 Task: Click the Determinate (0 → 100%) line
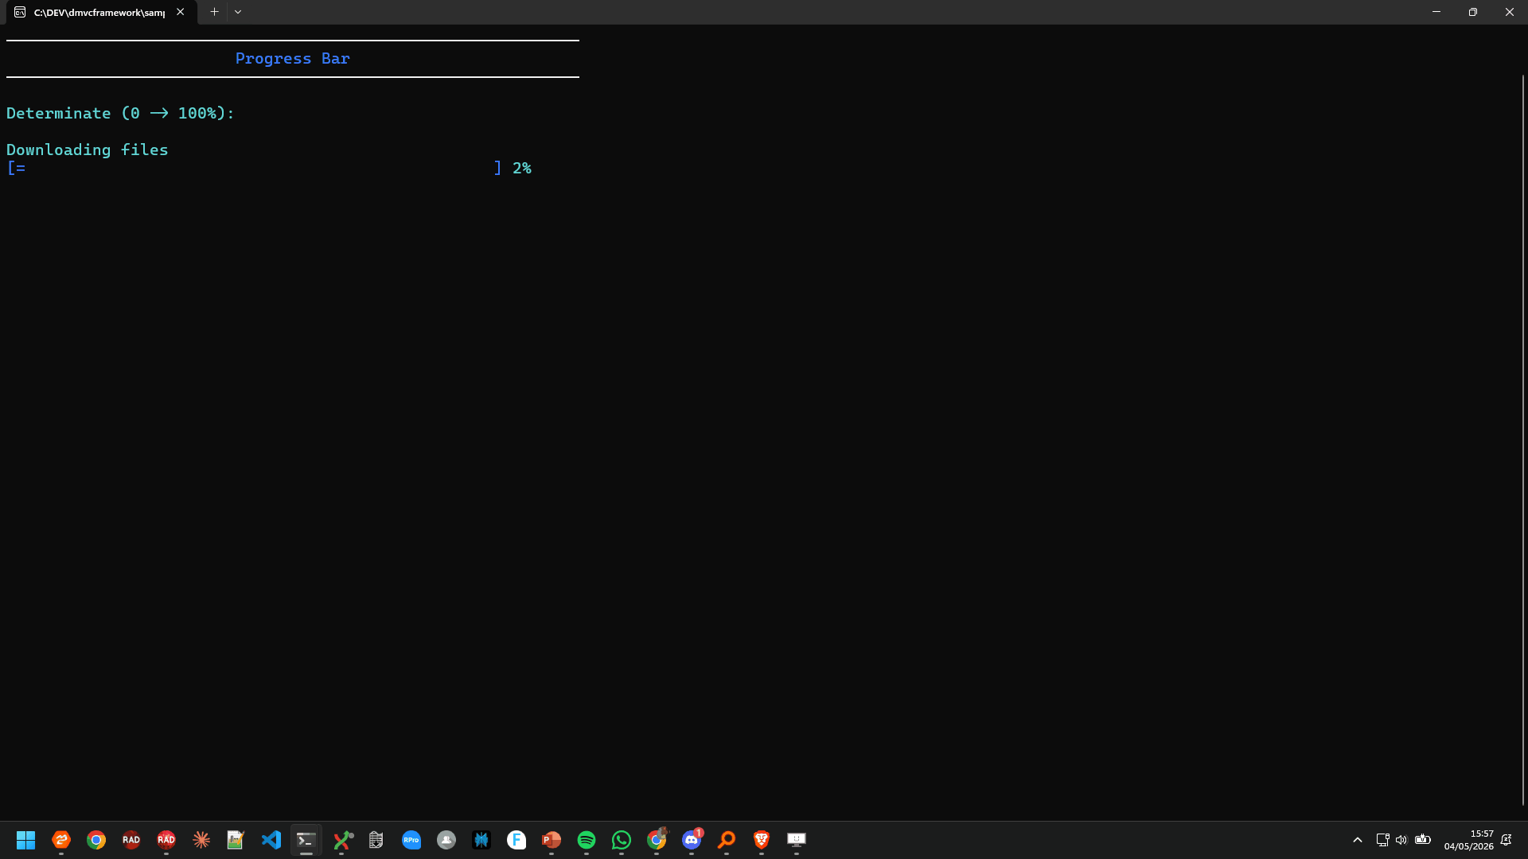tap(120, 113)
